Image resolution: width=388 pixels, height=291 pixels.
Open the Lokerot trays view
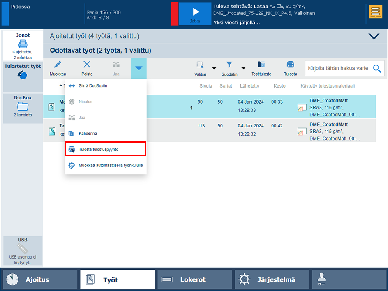point(195,279)
